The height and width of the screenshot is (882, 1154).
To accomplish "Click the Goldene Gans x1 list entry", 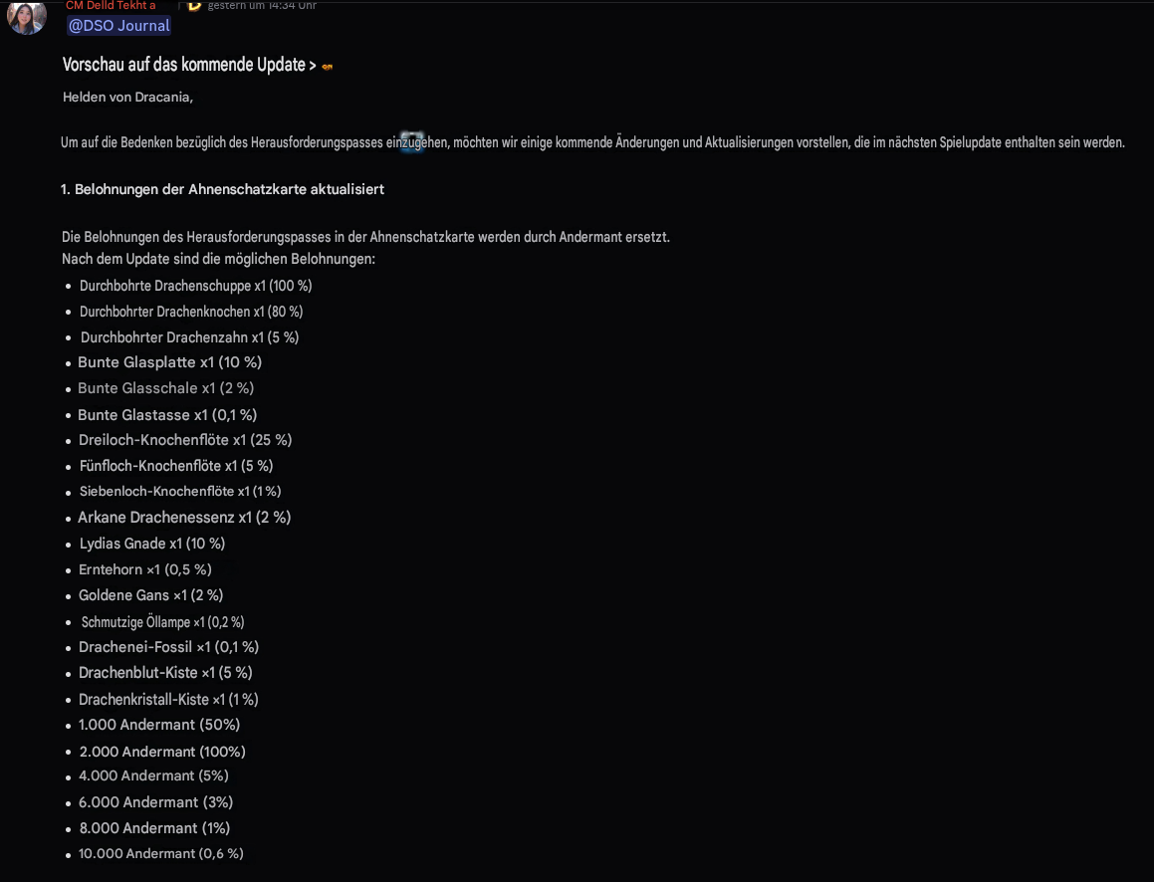I will 151,595.
